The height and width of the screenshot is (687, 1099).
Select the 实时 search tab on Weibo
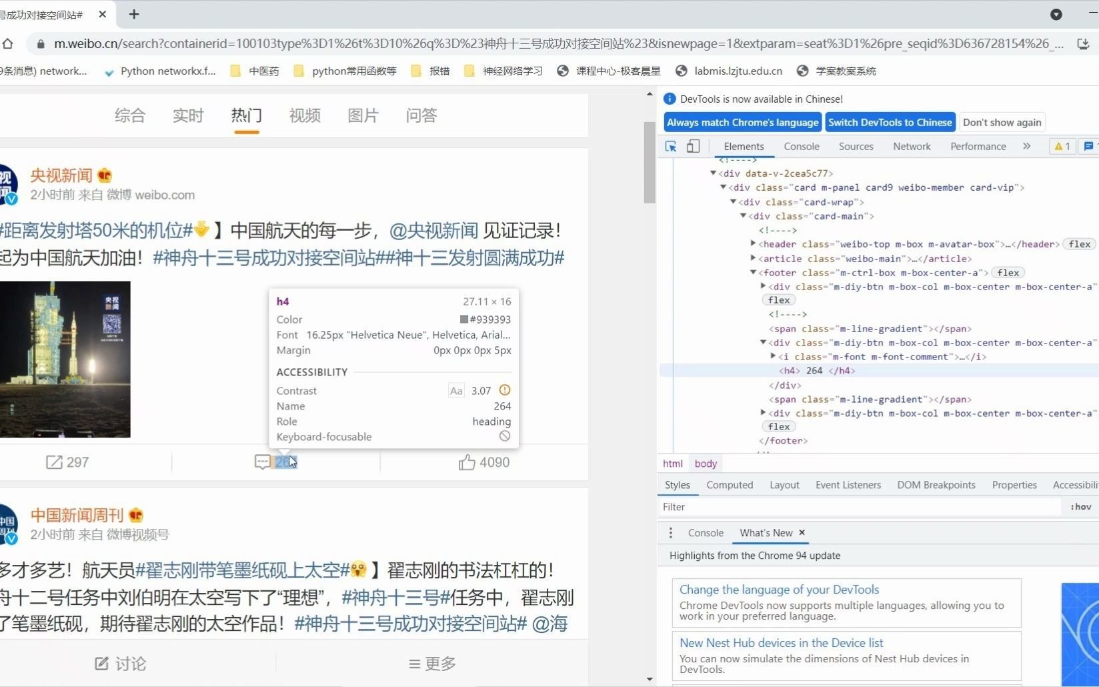tap(188, 115)
